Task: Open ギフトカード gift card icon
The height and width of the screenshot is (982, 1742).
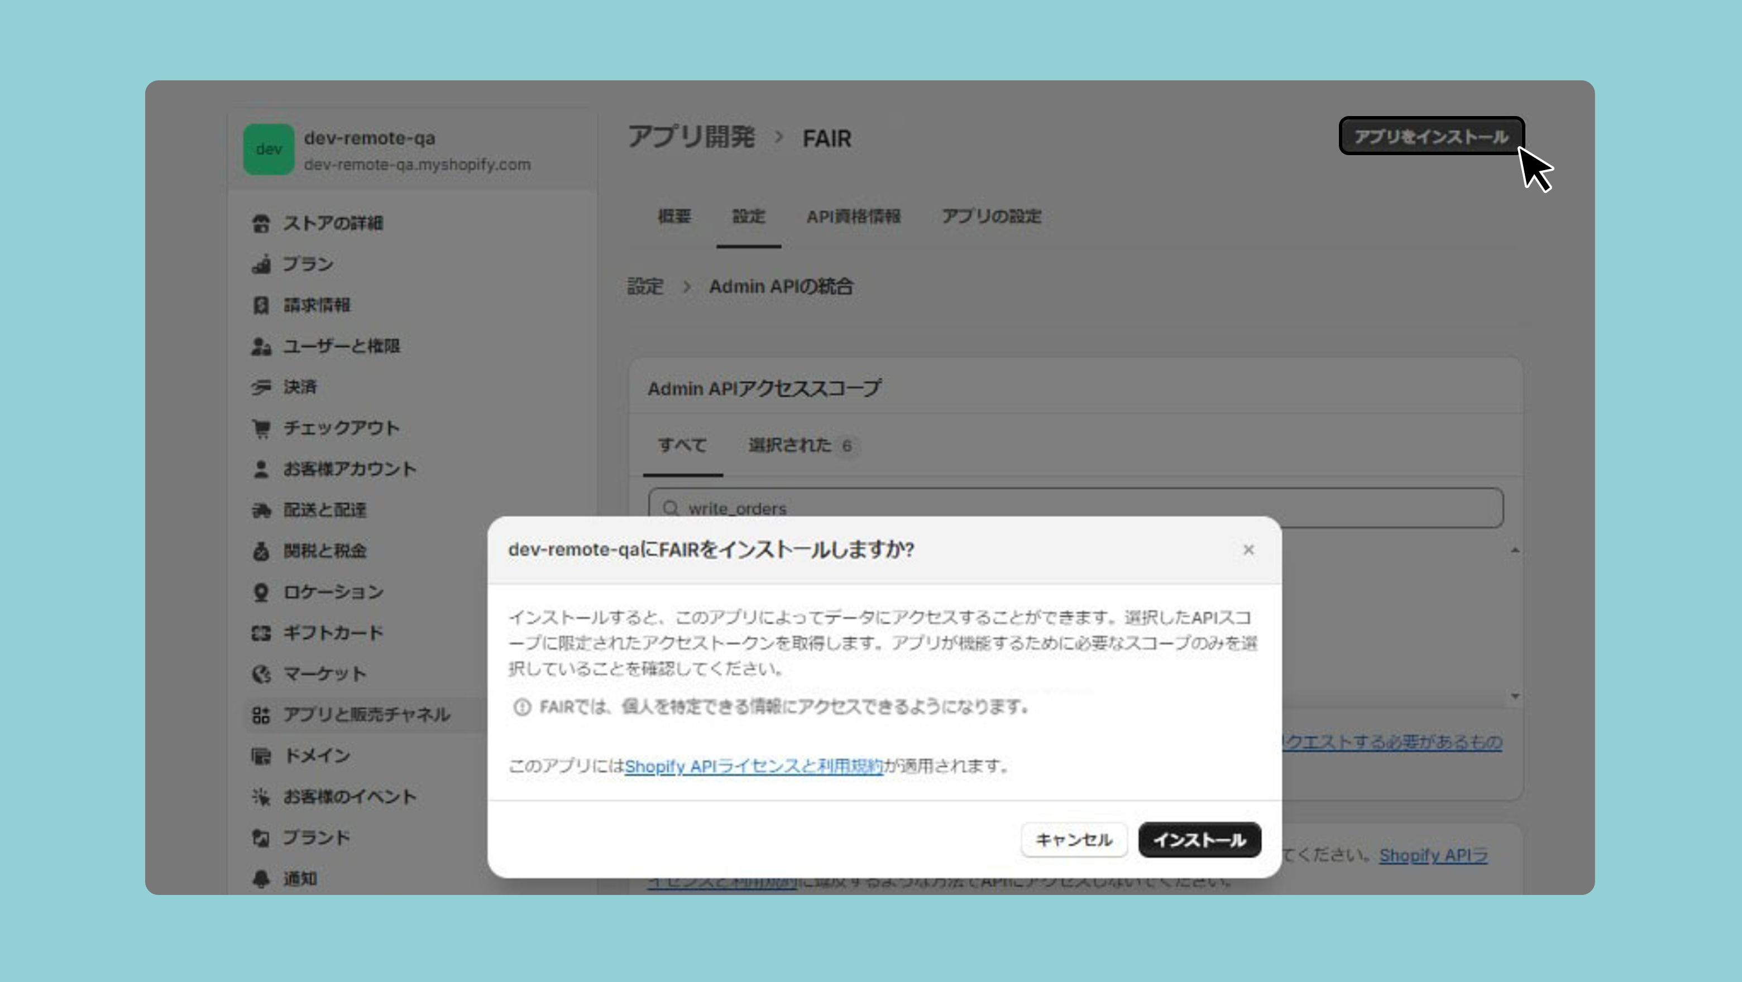Action: [261, 633]
